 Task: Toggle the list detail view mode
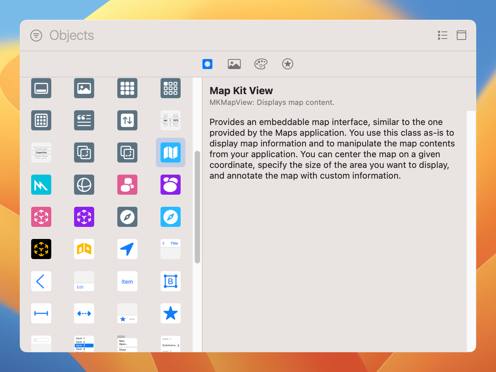[442, 35]
